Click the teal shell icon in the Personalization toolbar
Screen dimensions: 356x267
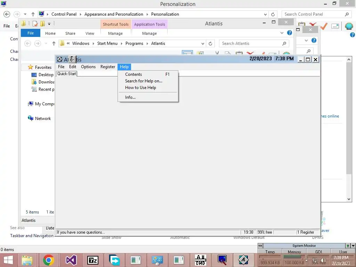coord(349,26)
